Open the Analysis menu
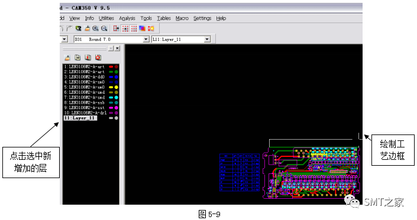Image resolution: width=417 pixels, height=220 pixels. (x=127, y=18)
